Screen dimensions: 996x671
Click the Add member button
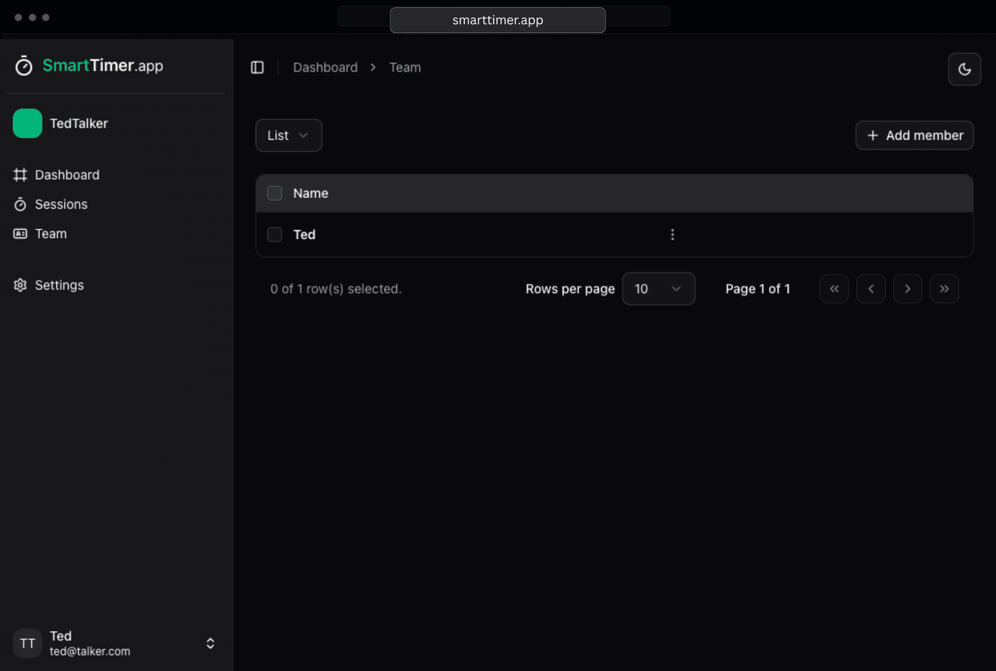(x=914, y=135)
